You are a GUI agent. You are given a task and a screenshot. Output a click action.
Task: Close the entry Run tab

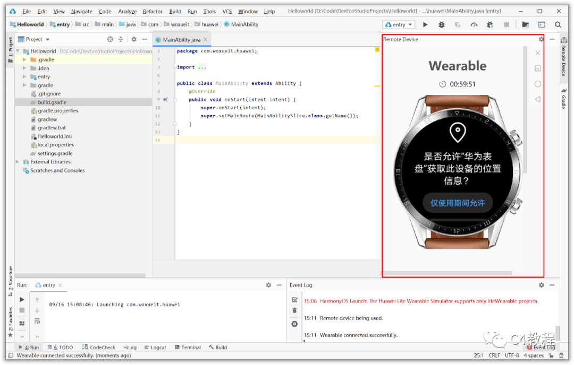pos(61,285)
